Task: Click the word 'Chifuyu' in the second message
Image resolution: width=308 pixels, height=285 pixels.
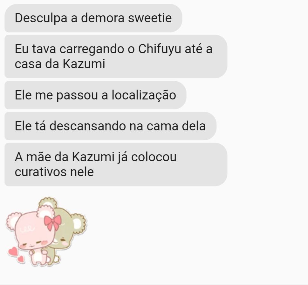Action: [160, 49]
